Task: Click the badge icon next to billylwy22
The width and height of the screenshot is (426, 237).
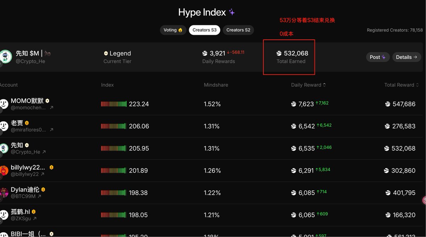Action: click(x=51, y=167)
